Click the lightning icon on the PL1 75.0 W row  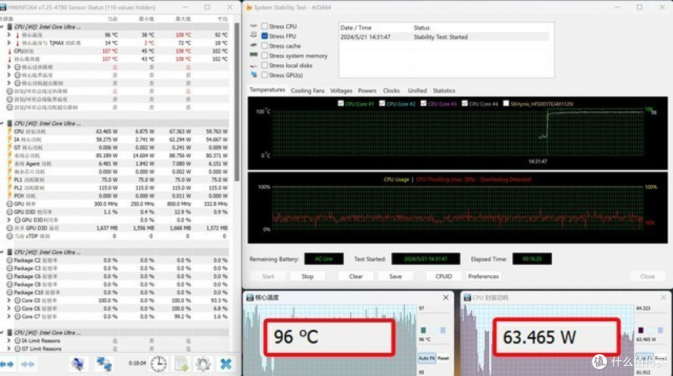click(9, 180)
